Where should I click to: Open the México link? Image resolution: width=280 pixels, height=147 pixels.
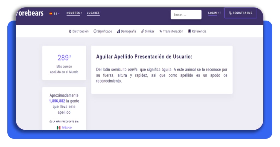tap(67, 128)
